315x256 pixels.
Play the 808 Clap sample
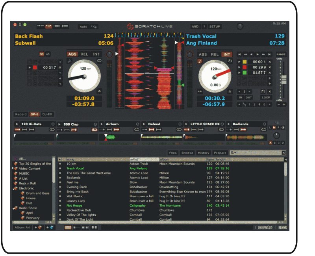click(x=59, y=124)
